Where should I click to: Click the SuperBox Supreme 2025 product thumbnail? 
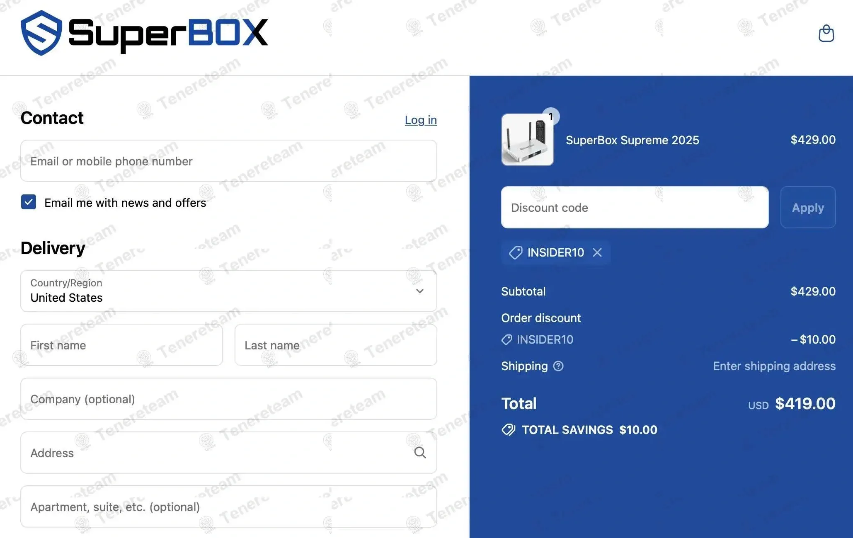click(527, 140)
